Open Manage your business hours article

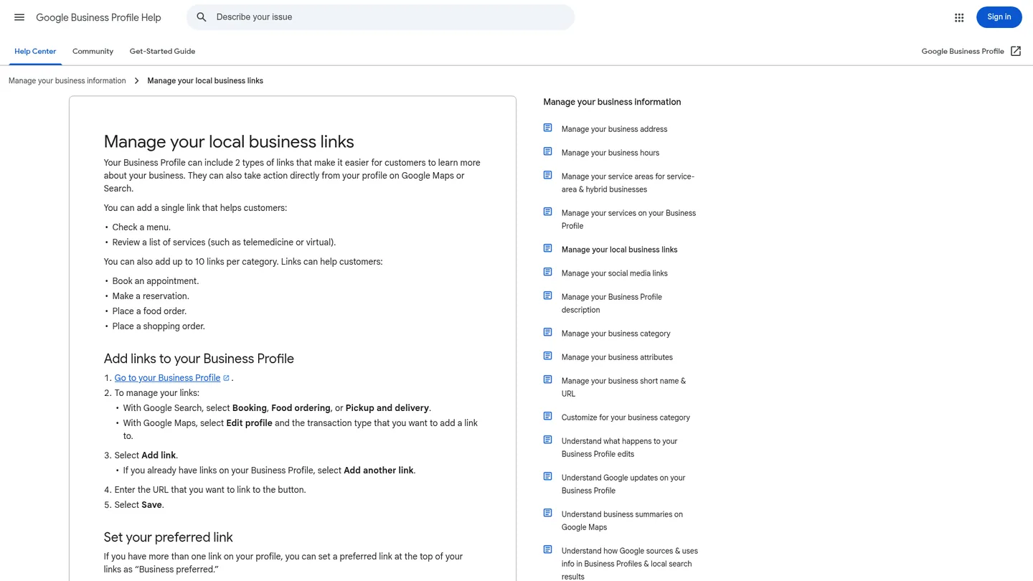pos(610,153)
